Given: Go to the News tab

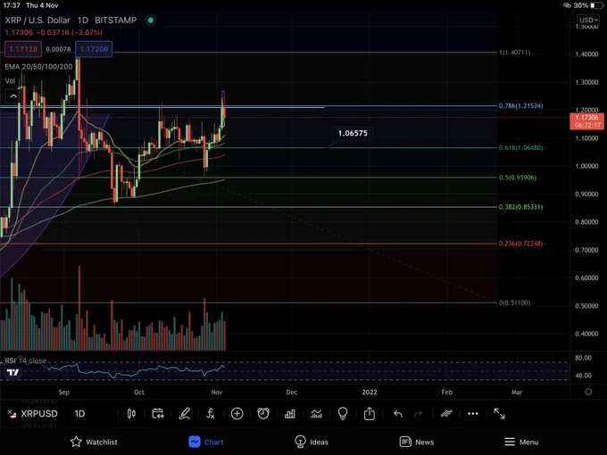Looking at the screenshot, I should tap(417, 442).
